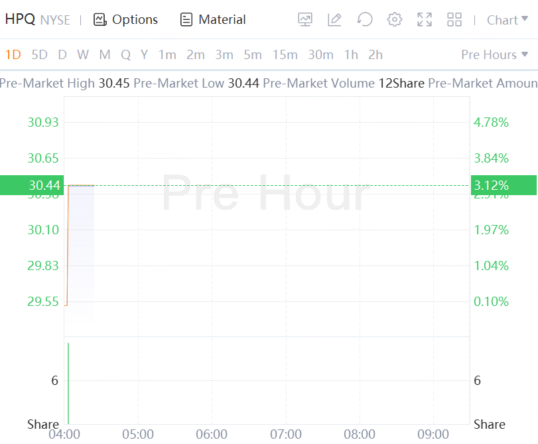Select the weekly W interval

click(82, 54)
